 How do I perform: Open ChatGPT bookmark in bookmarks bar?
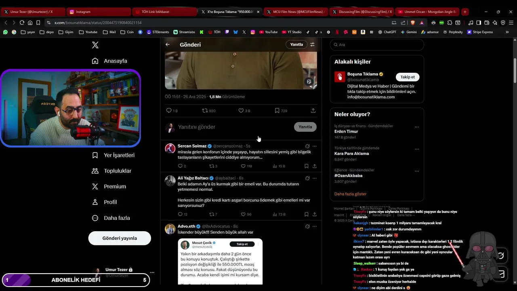[x=387, y=32]
